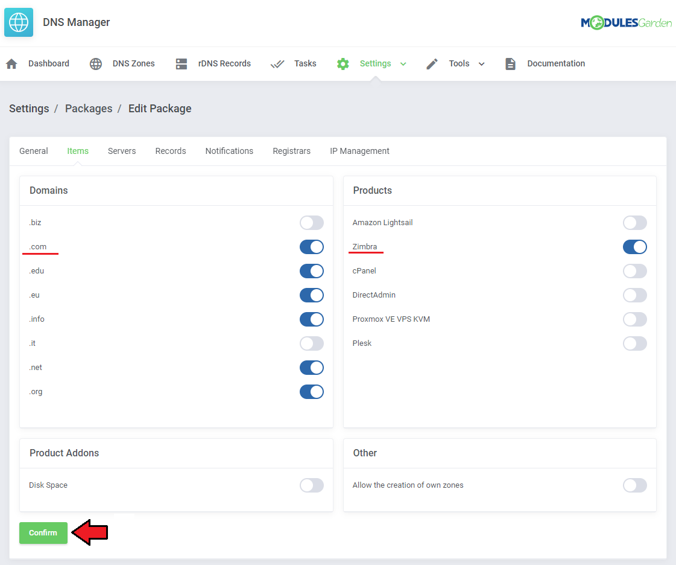The width and height of the screenshot is (676, 565).
Task: Turn on the DirectAdmin product toggle
Action: click(x=634, y=295)
